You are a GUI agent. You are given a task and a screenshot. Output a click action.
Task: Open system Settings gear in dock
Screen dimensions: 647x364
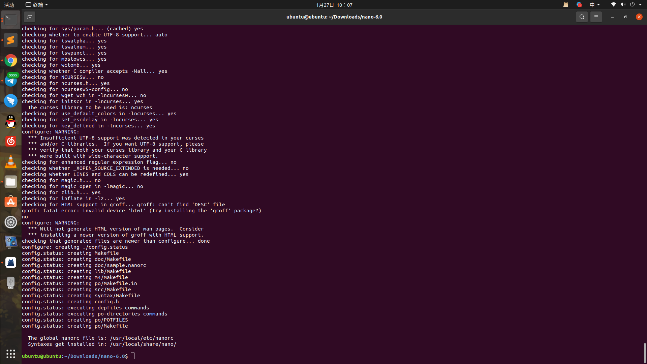(11, 222)
